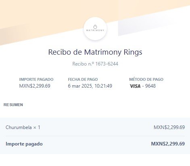
Task: Click the card ending 9648
Action: (150, 86)
